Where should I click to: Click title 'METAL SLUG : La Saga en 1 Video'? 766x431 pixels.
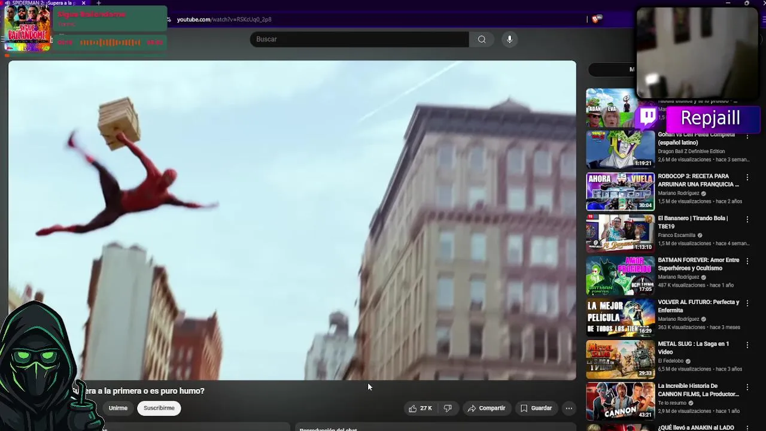693,348
